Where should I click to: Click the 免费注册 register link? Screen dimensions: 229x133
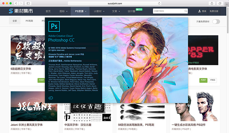coord(214,11)
